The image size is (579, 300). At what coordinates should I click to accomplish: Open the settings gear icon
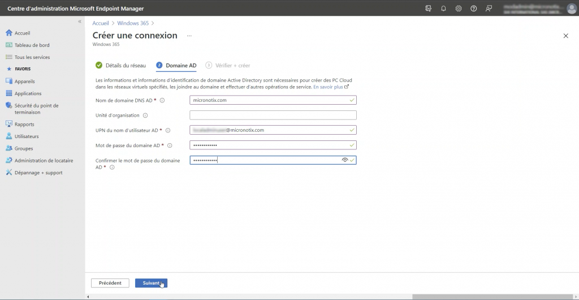(459, 8)
